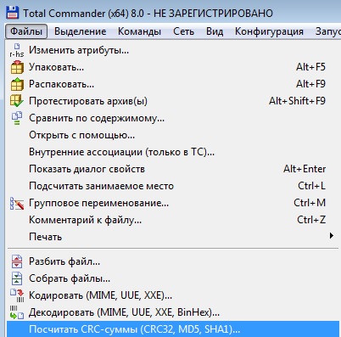Click the pack archive icon next to Упаковать

coord(17,67)
